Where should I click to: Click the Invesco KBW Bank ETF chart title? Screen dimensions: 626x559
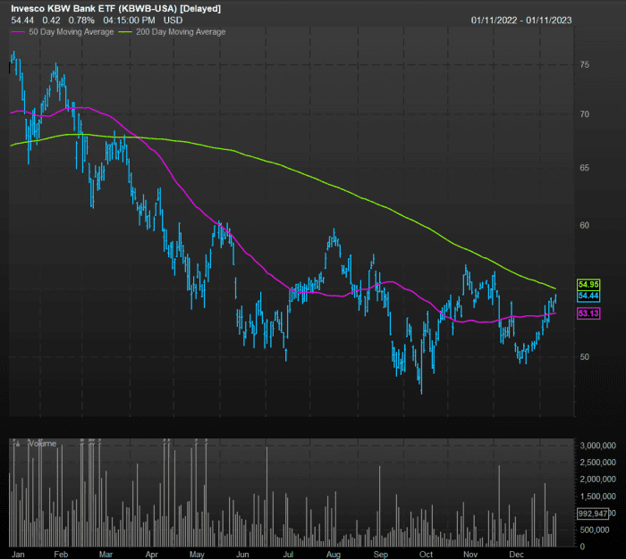click(116, 8)
